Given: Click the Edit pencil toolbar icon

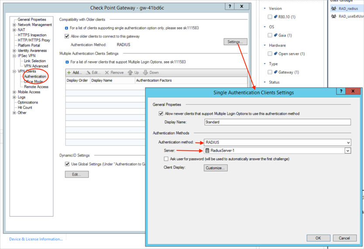Looking at the screenshot, I should click(x=88, y=73).
